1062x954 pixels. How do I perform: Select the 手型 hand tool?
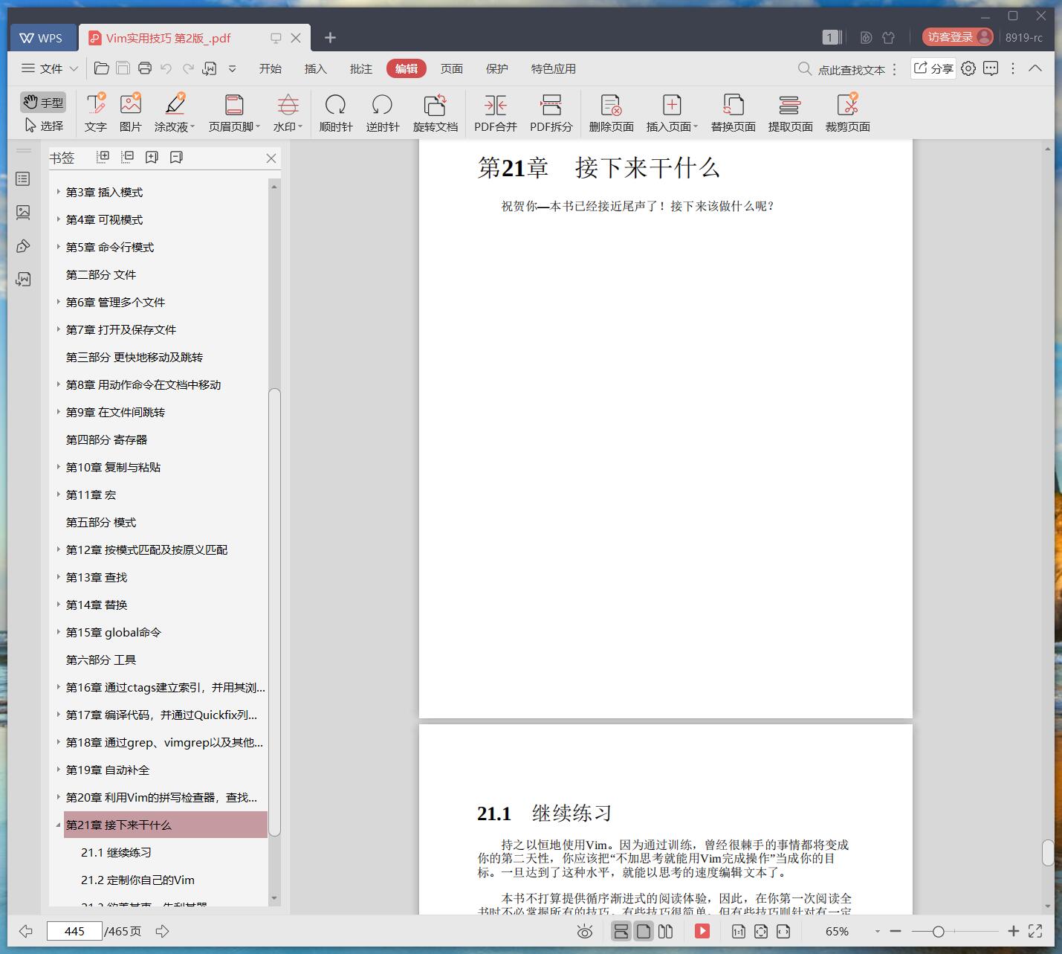43,102
